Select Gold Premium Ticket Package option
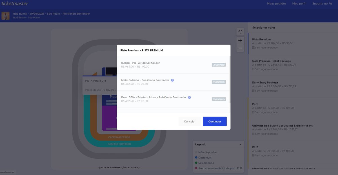 coord(293,65)
